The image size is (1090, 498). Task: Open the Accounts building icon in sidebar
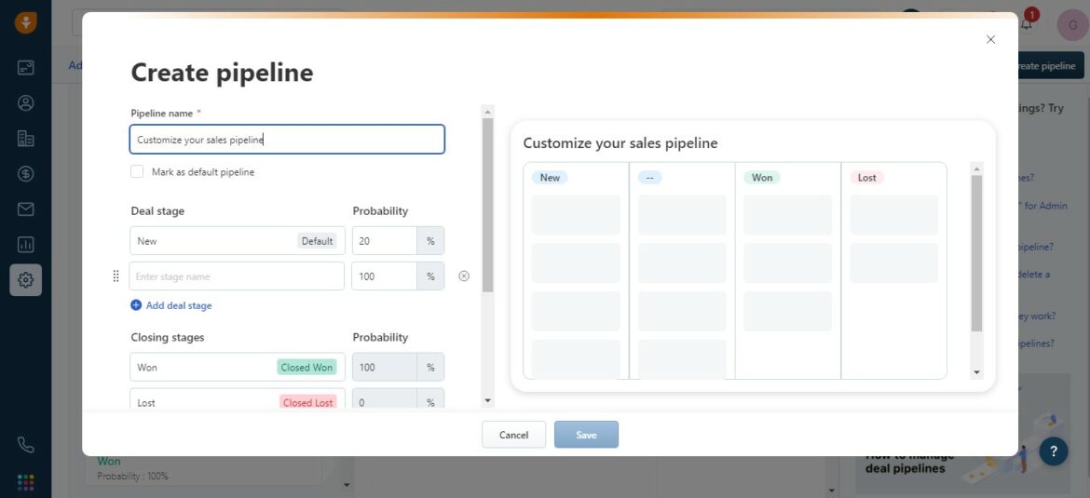pos(26,138)
